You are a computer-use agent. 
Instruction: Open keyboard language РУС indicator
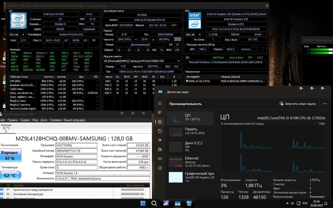[x=305, y=203]
